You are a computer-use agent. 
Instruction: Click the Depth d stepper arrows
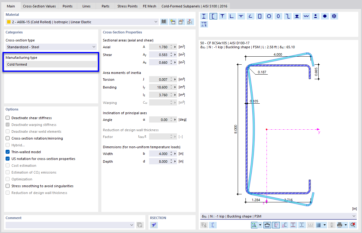(x=171, y=161)
